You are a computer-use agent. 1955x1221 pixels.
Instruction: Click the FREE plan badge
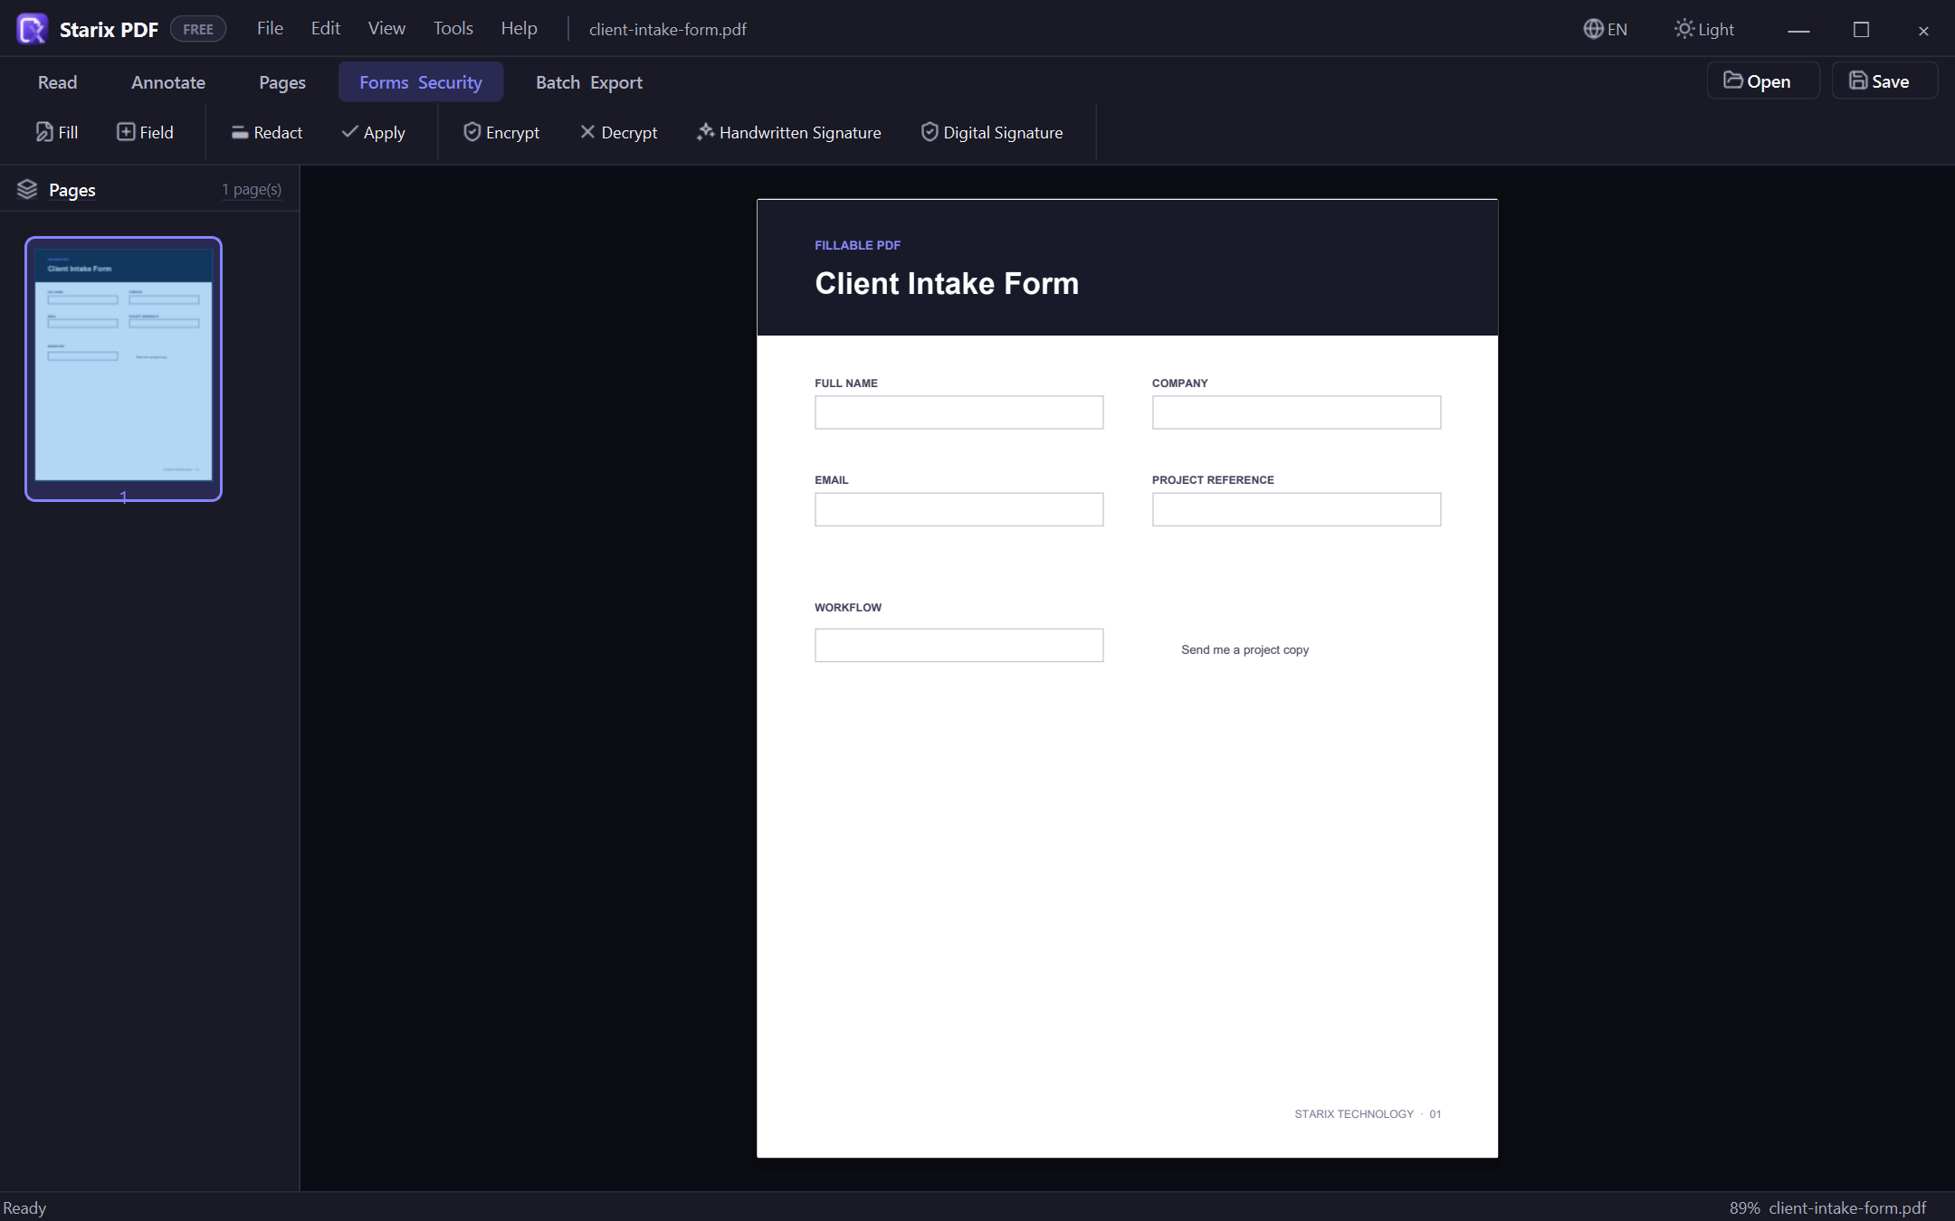198,29
